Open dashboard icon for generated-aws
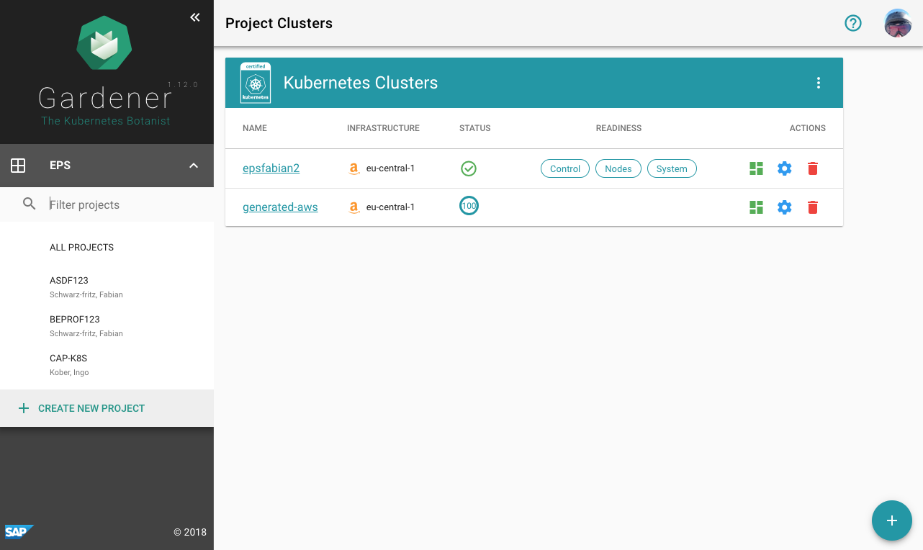The width and height of the screenshot is (923, 550). click(x=756, y=207)
